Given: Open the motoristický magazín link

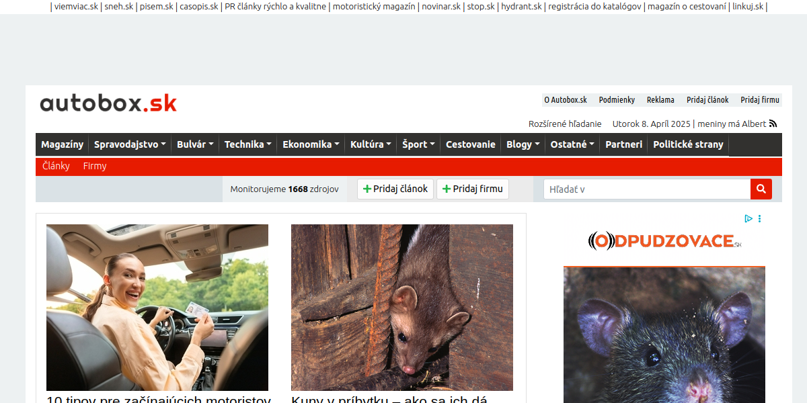Looking at the screenshot, I should point(374,7).
